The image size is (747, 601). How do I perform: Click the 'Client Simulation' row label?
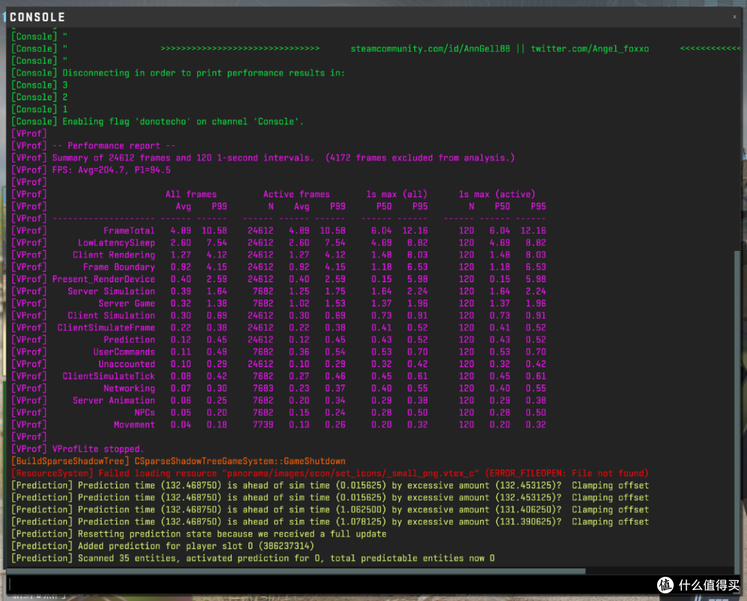click(x=111, y=316)
